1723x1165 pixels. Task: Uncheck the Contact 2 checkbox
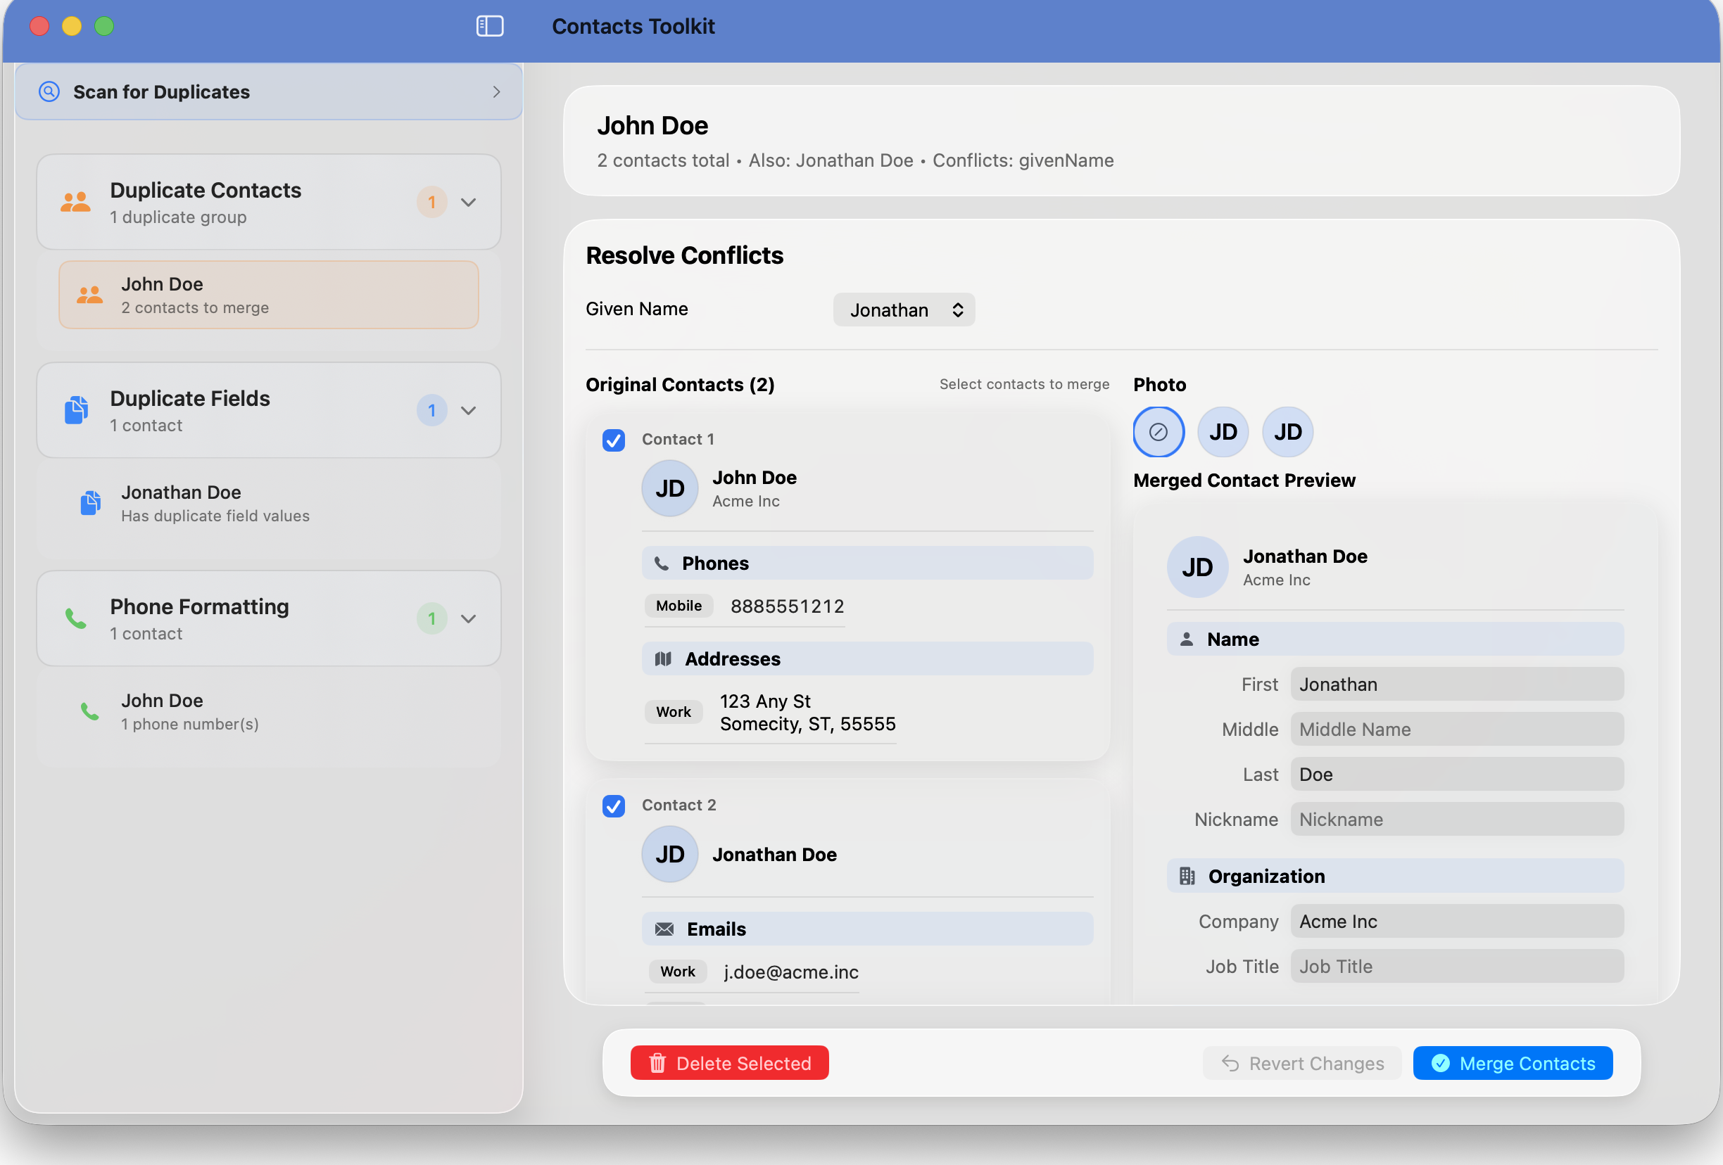tap(613, 806)
